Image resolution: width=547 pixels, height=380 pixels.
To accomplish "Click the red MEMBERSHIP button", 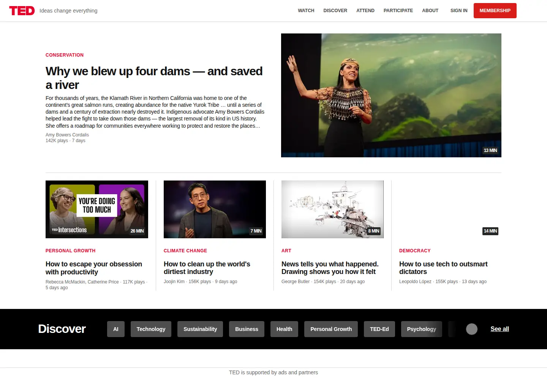I will tap(495, 11).
